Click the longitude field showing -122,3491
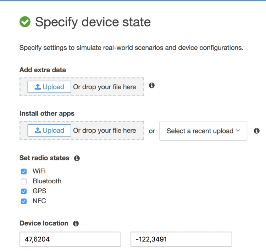 coord(181,239)
